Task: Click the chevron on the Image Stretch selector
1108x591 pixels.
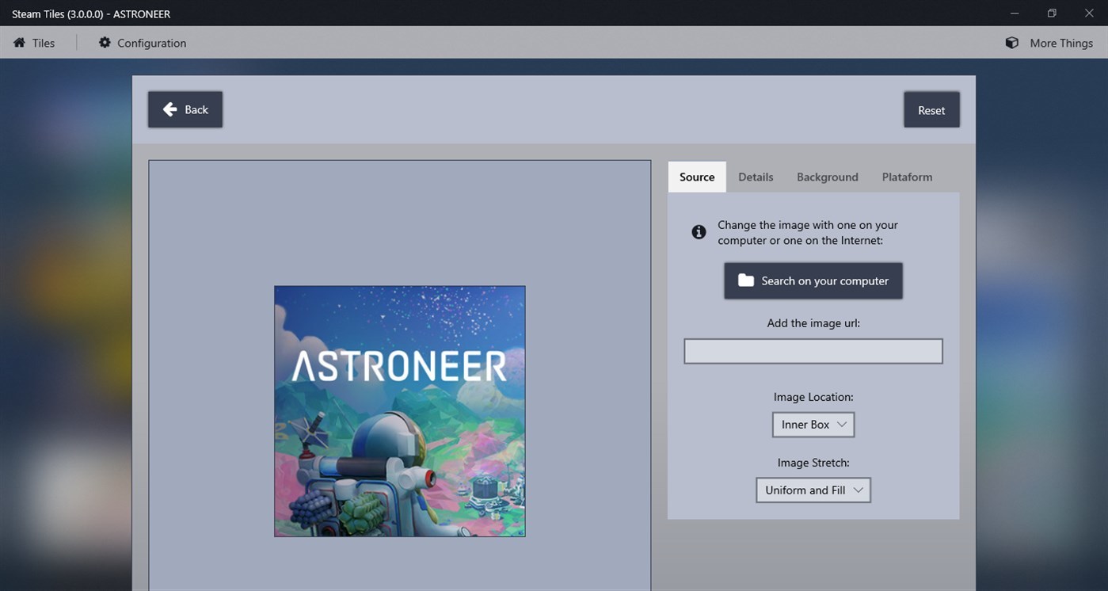Action: (x=859, y=490)
